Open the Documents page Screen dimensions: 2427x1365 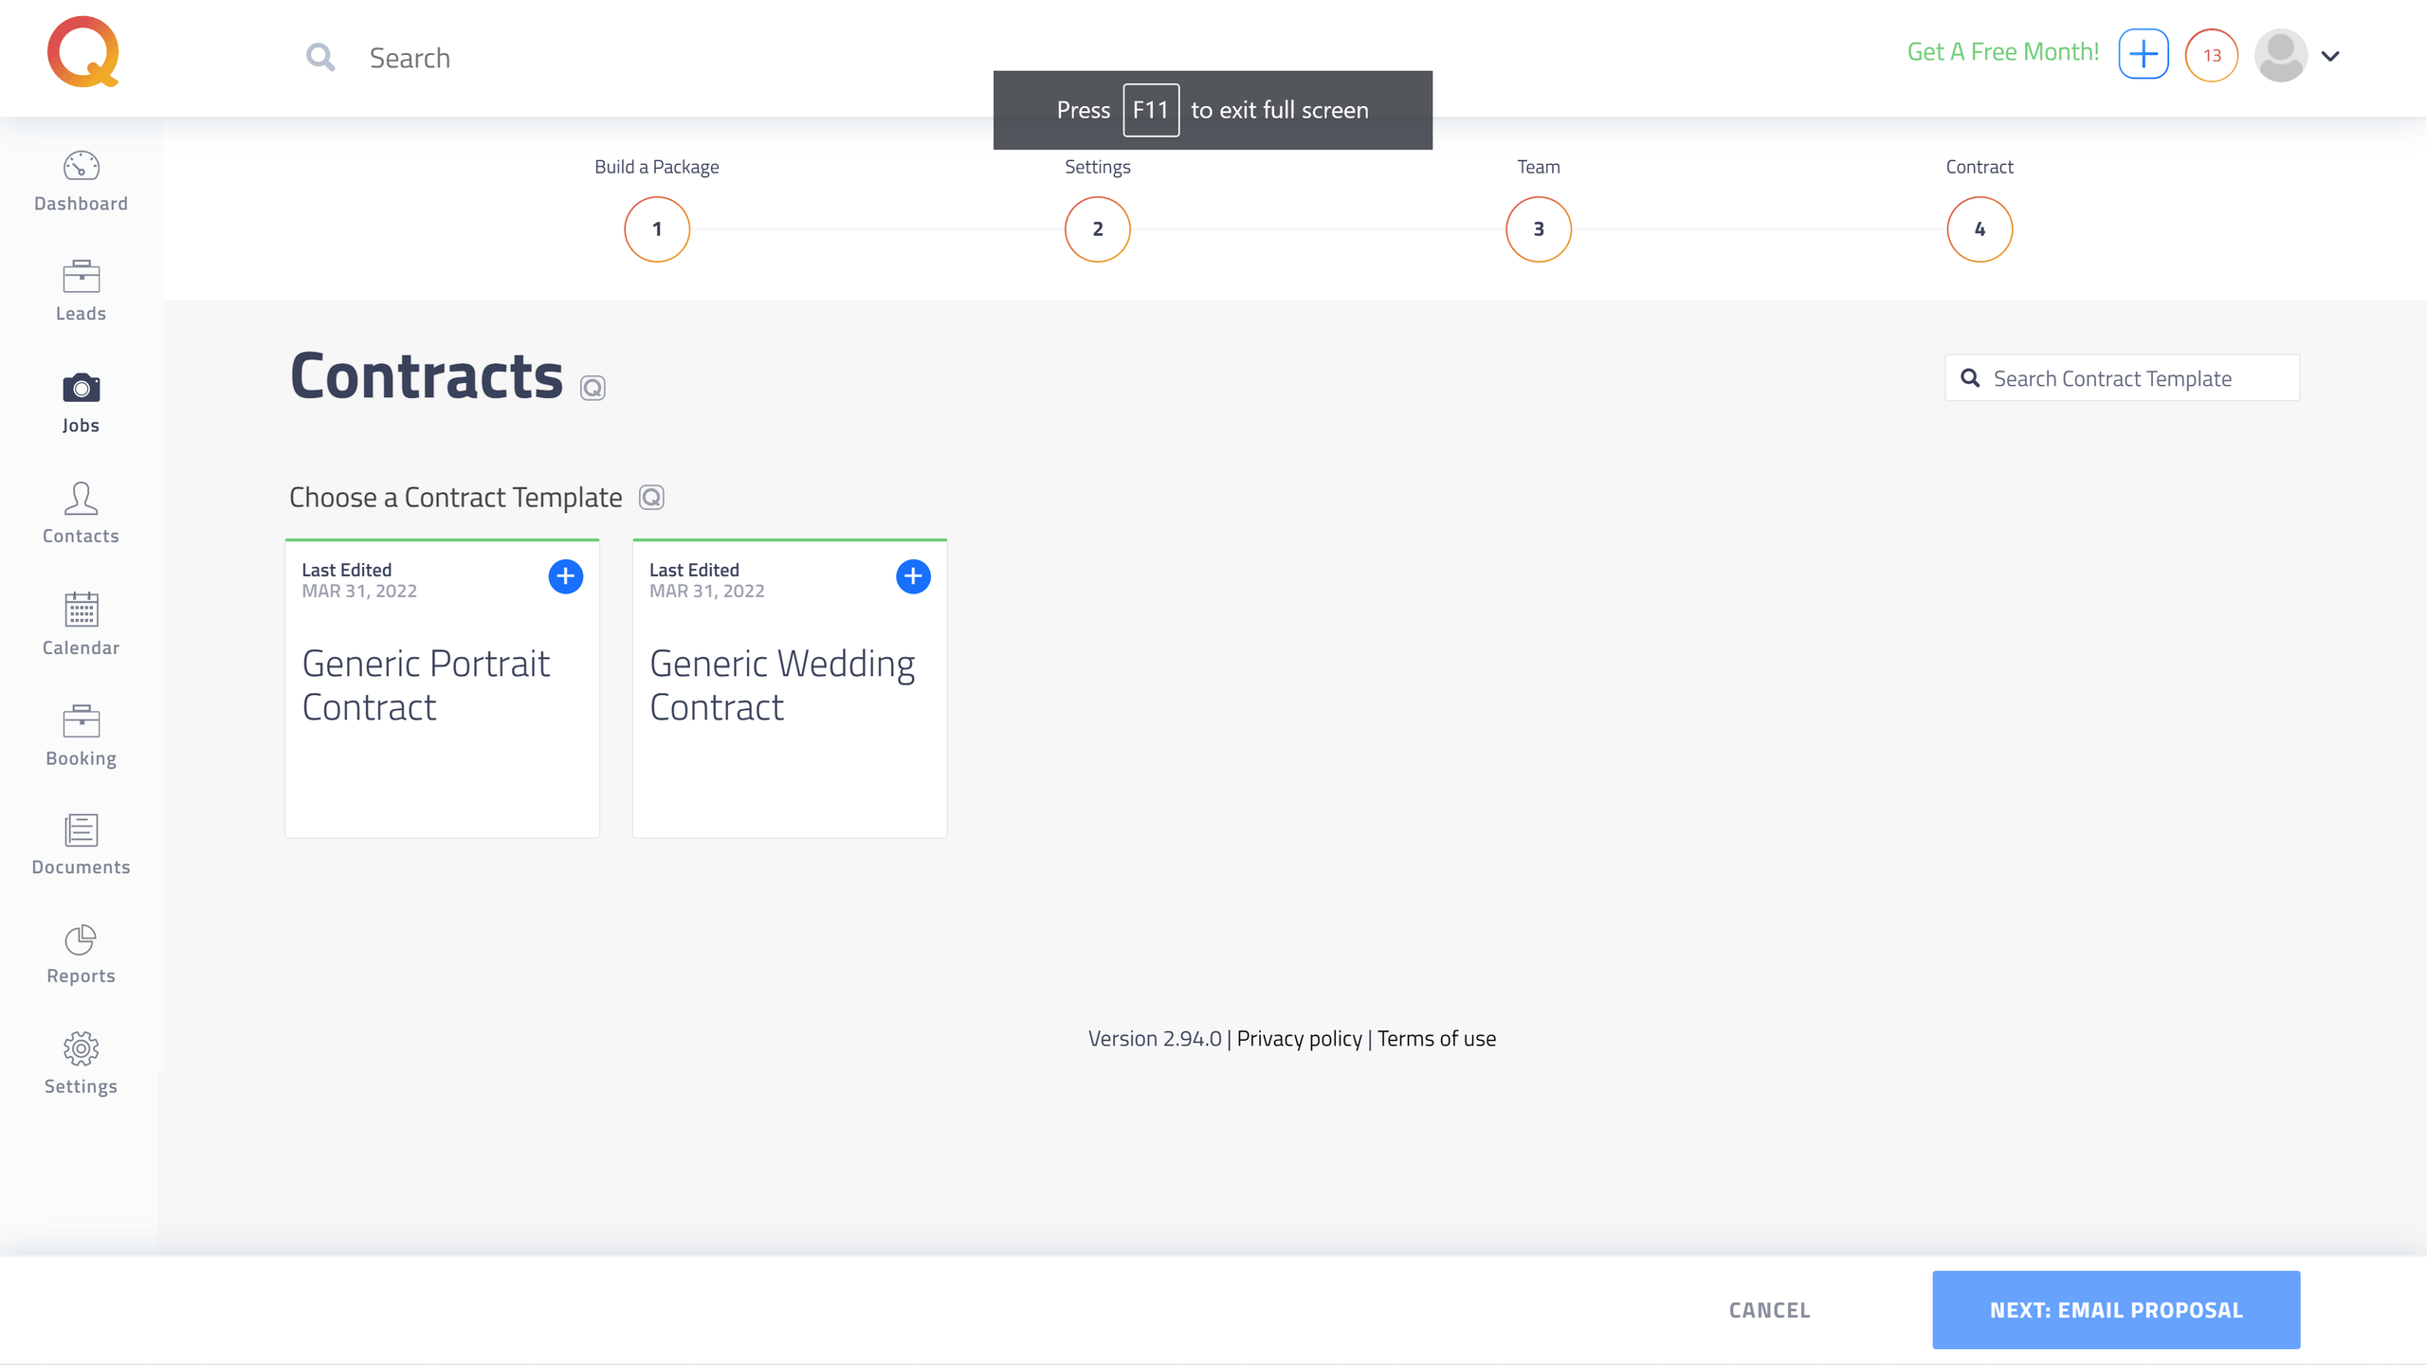81,846
